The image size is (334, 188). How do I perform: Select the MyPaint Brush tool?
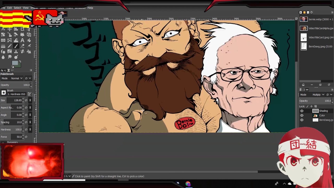pyautogui.click(x=10, y=51)
